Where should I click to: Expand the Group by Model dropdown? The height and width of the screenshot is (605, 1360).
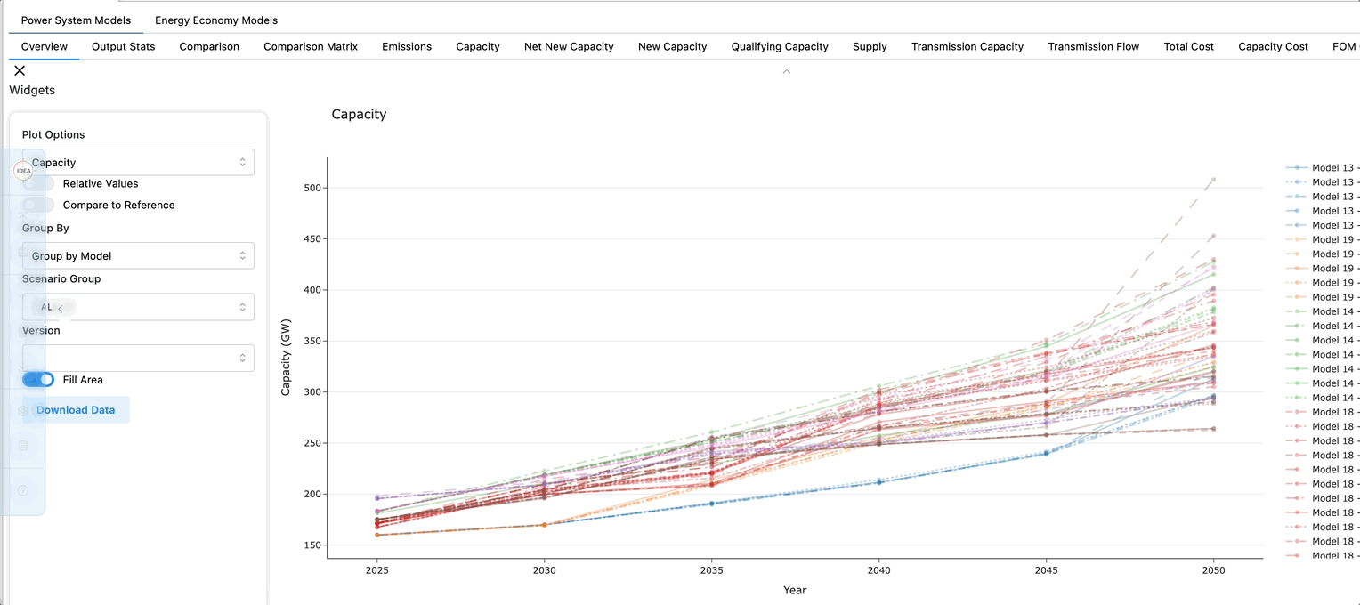click(138, 256)
